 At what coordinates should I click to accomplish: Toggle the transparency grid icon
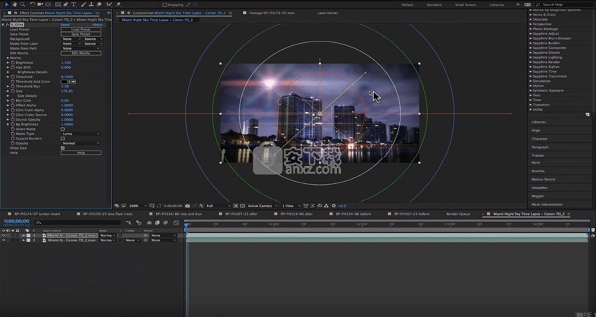click(243, 206)
